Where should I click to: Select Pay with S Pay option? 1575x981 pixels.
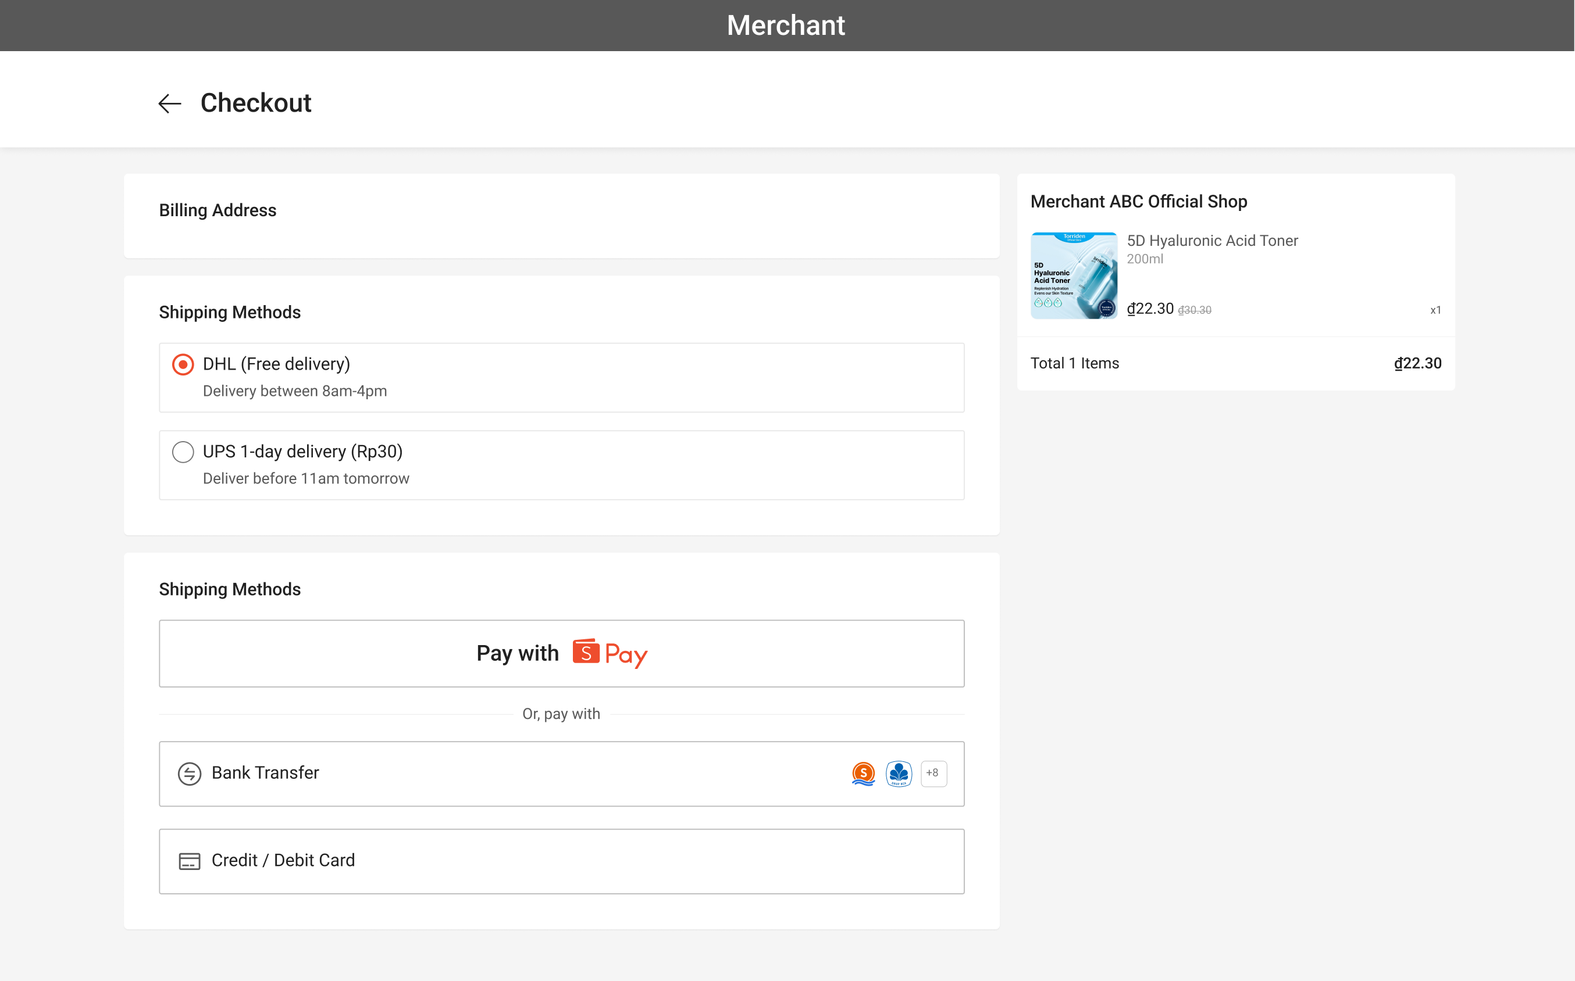click(x=562, y=653)
